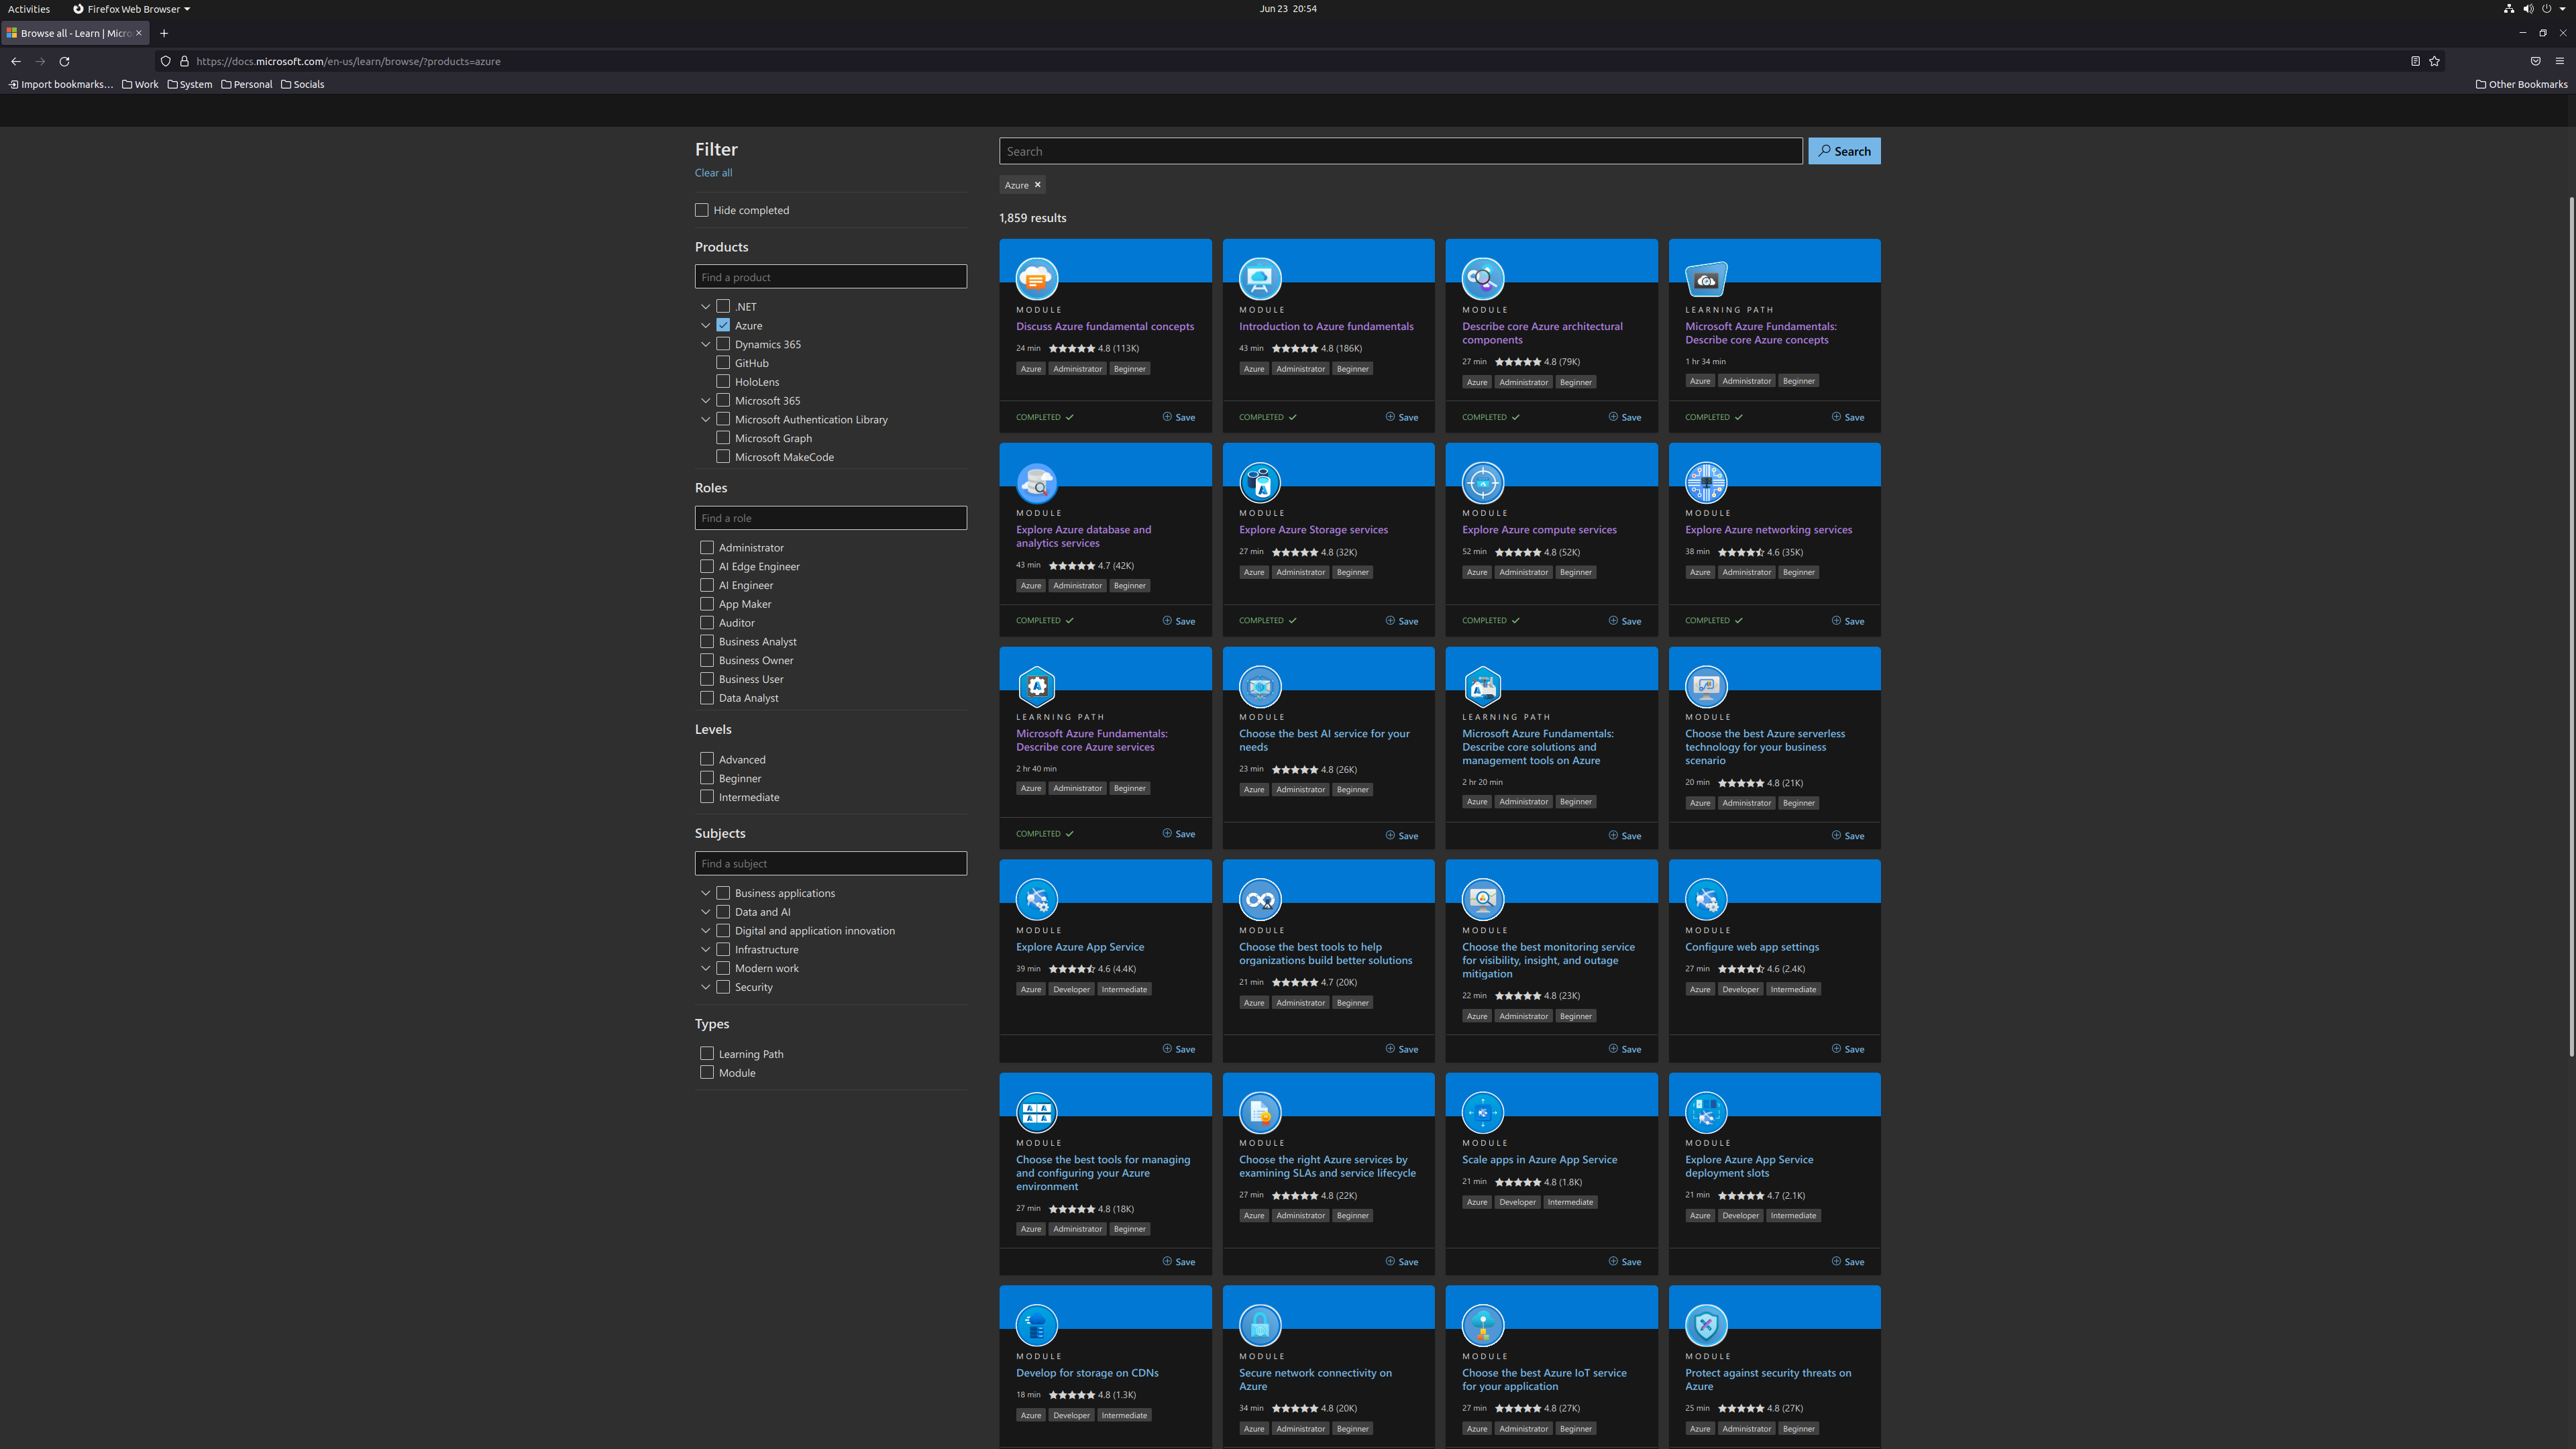Click the Explore Azure networking services card icon
This screenshot has height=1449, width=2576.
1706,483
